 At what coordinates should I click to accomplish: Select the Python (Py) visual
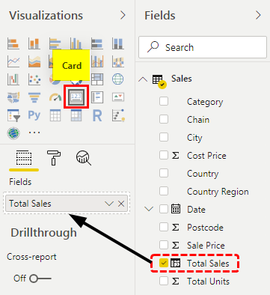pyautogui.click(x=34, y=115)
